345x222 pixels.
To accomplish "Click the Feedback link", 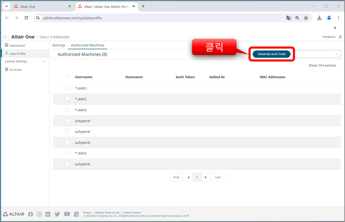I will click(x=329, y=37).
